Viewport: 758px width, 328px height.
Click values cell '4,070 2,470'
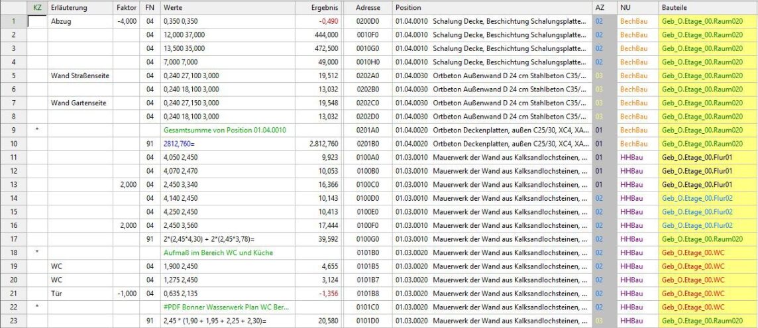point(228,171)
